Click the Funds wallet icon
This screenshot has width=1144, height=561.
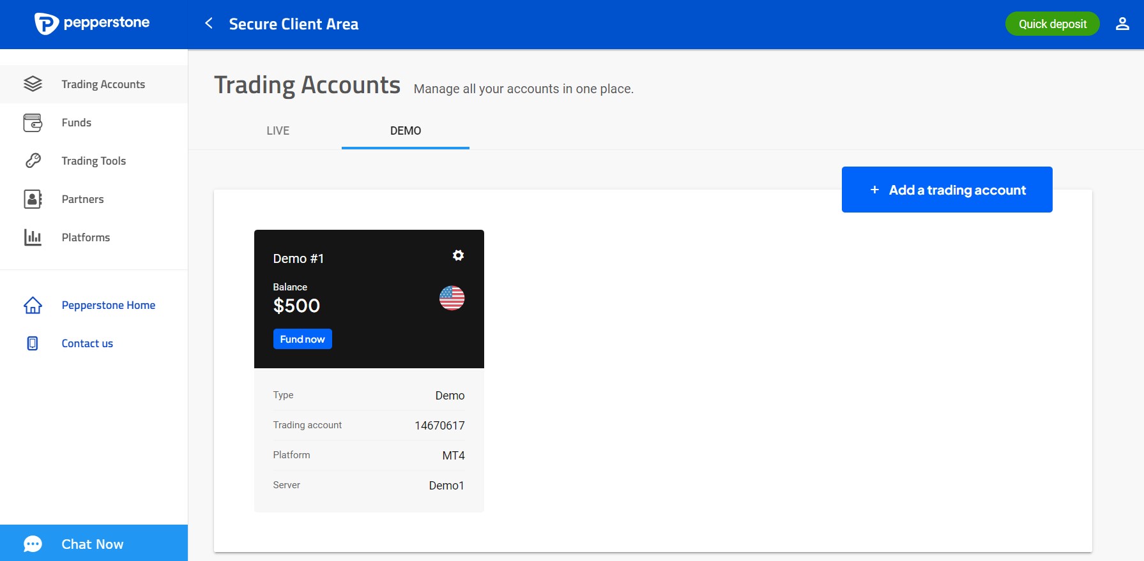(33, 123)
